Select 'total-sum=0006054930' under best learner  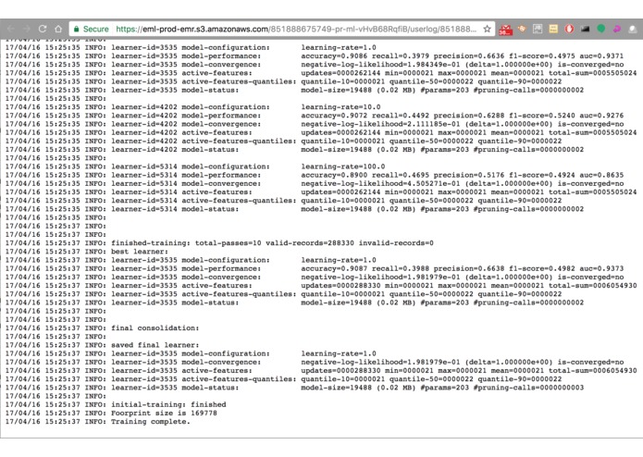coord(592,286)
